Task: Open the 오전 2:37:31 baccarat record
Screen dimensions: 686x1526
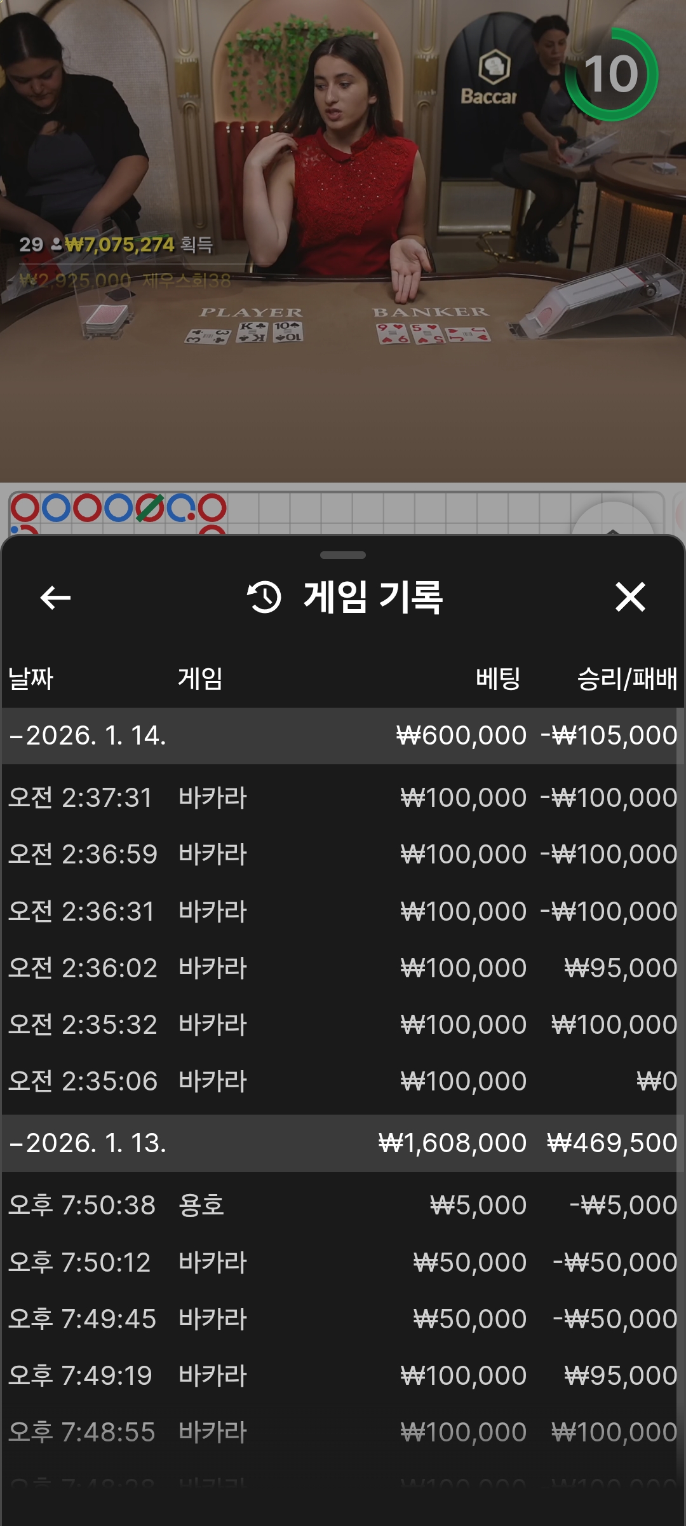Action: tap(343, 797)
